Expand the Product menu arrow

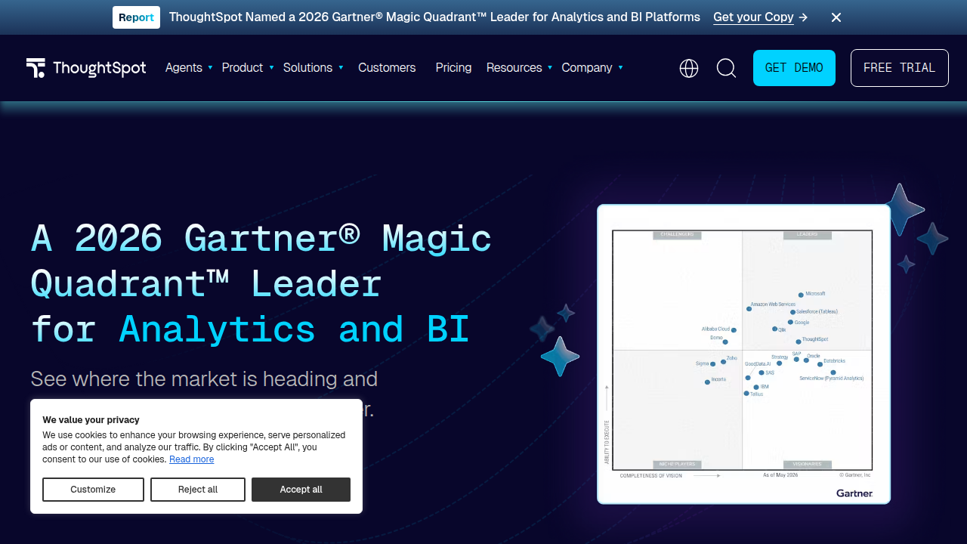(271, 67)
